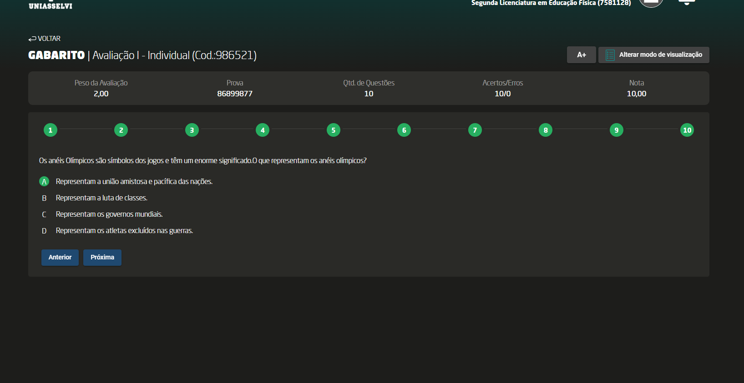Open question 3 in the navigator

point(192,130)
